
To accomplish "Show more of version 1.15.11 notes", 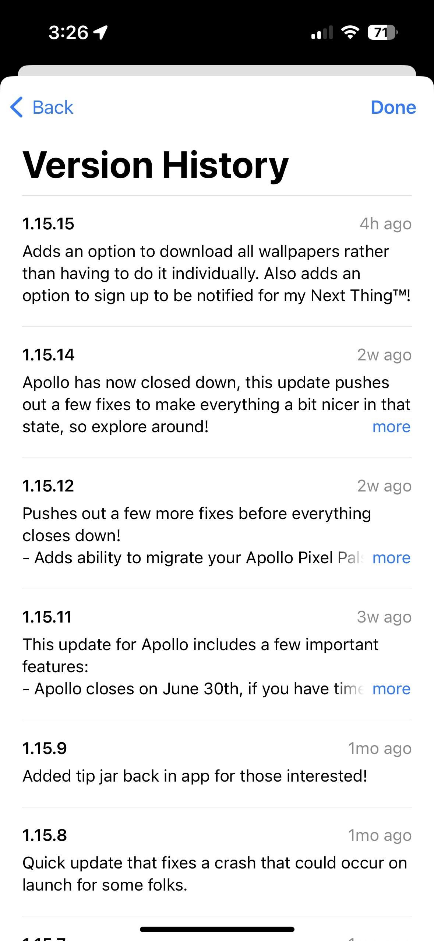I will (x=391, y=689).
